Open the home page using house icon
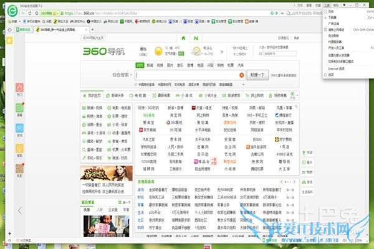Screen dimensions: 374x249 click(x=37, y=13)
